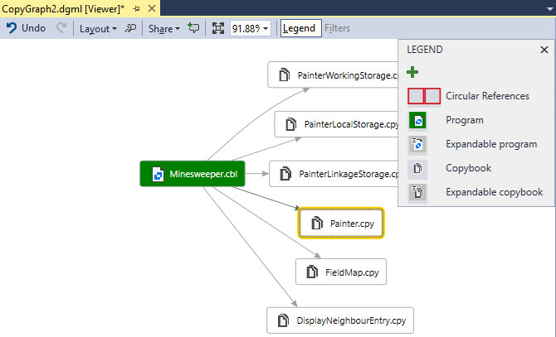556x337 pixels.
Task: Click the Redo arrow icon
Action: pos(61,28)
